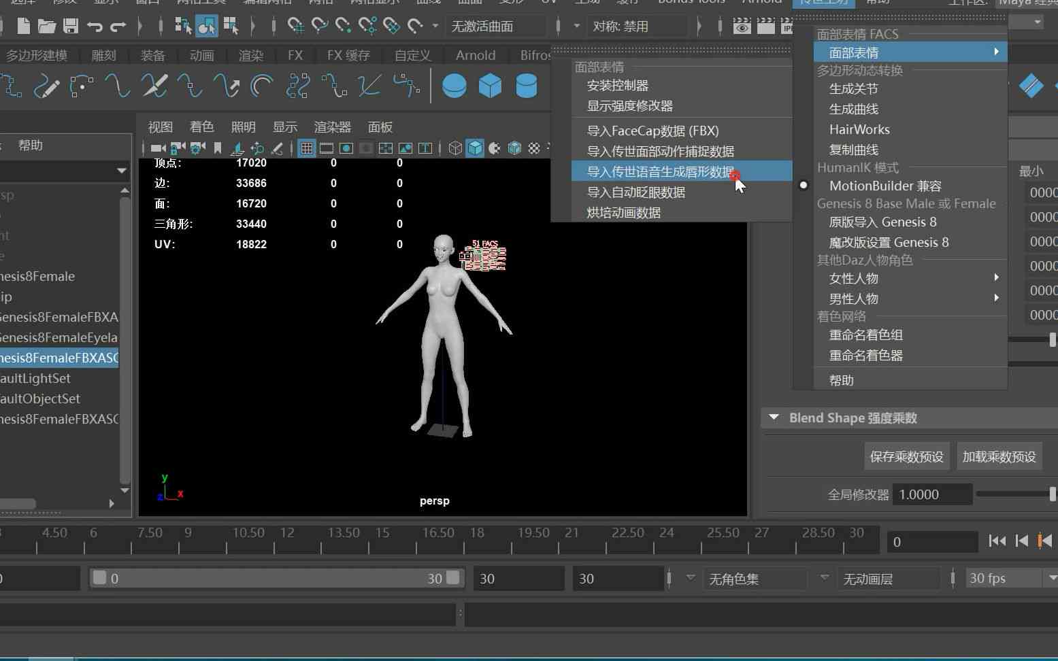Toggle textured display checker icon
The image size is (1058, 661).
pyautogui.click(x=534, y=148)
